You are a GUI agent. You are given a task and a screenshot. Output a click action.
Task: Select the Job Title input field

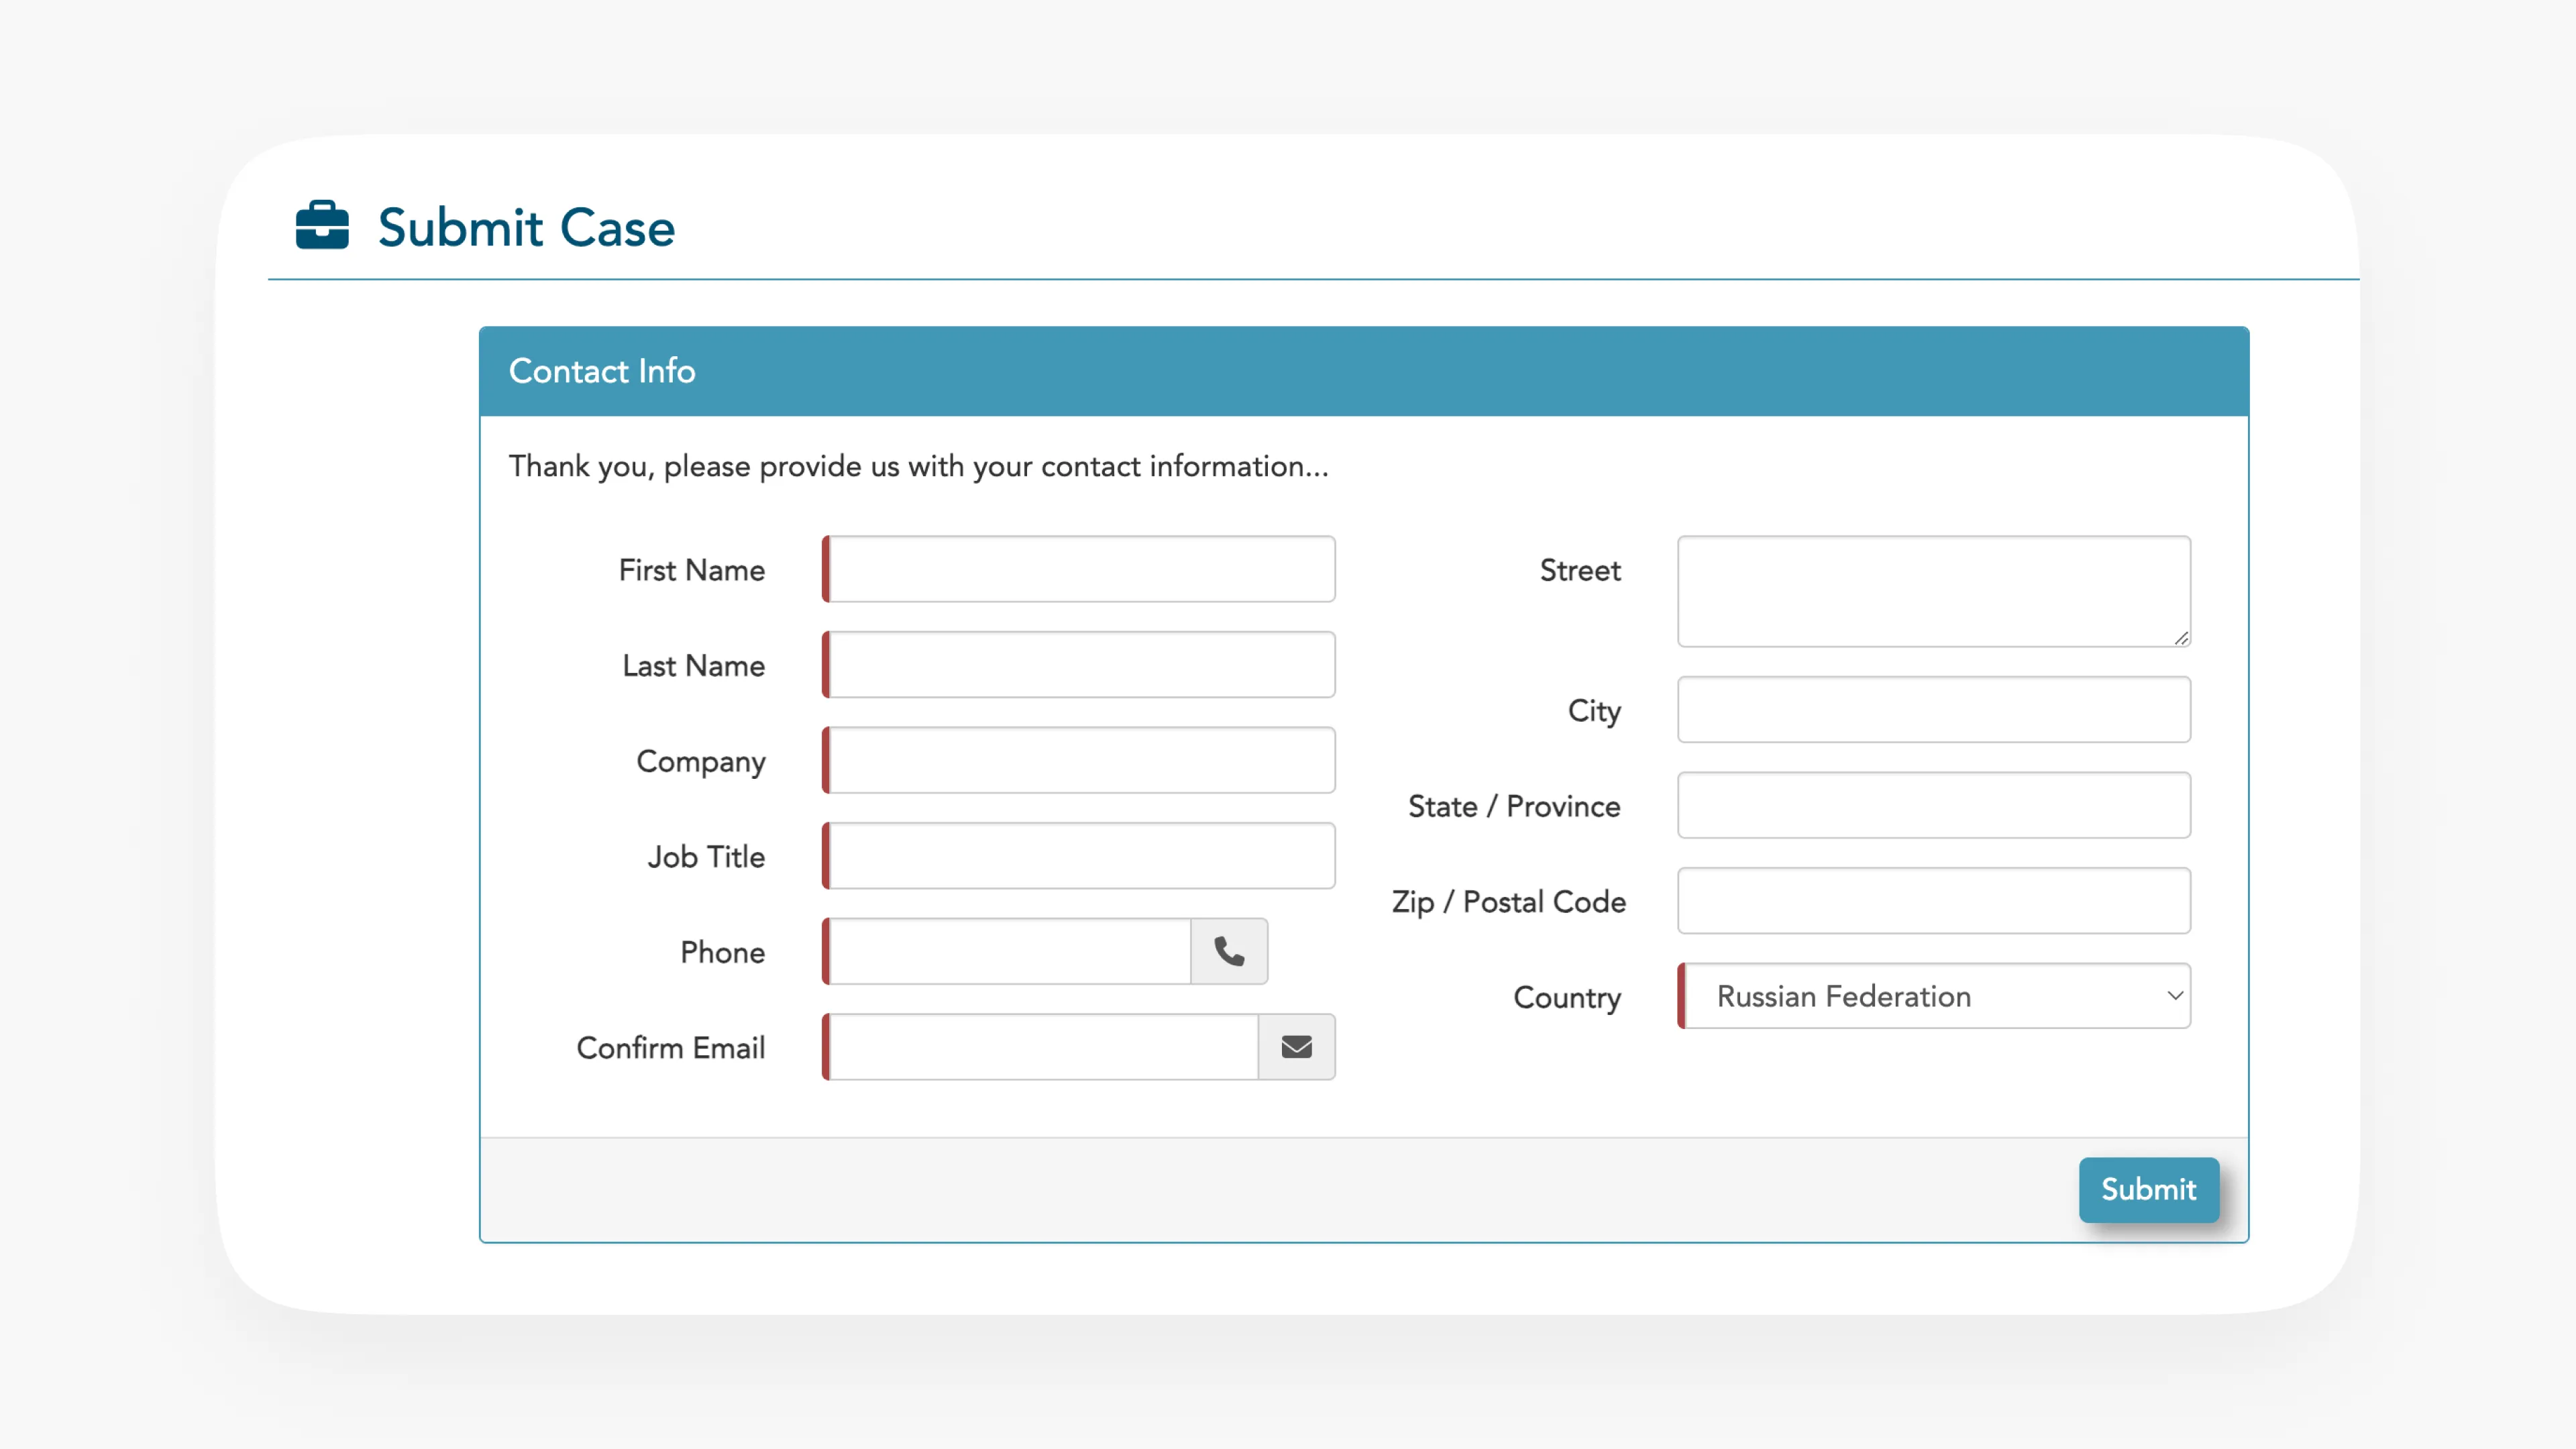point(1078,856)
